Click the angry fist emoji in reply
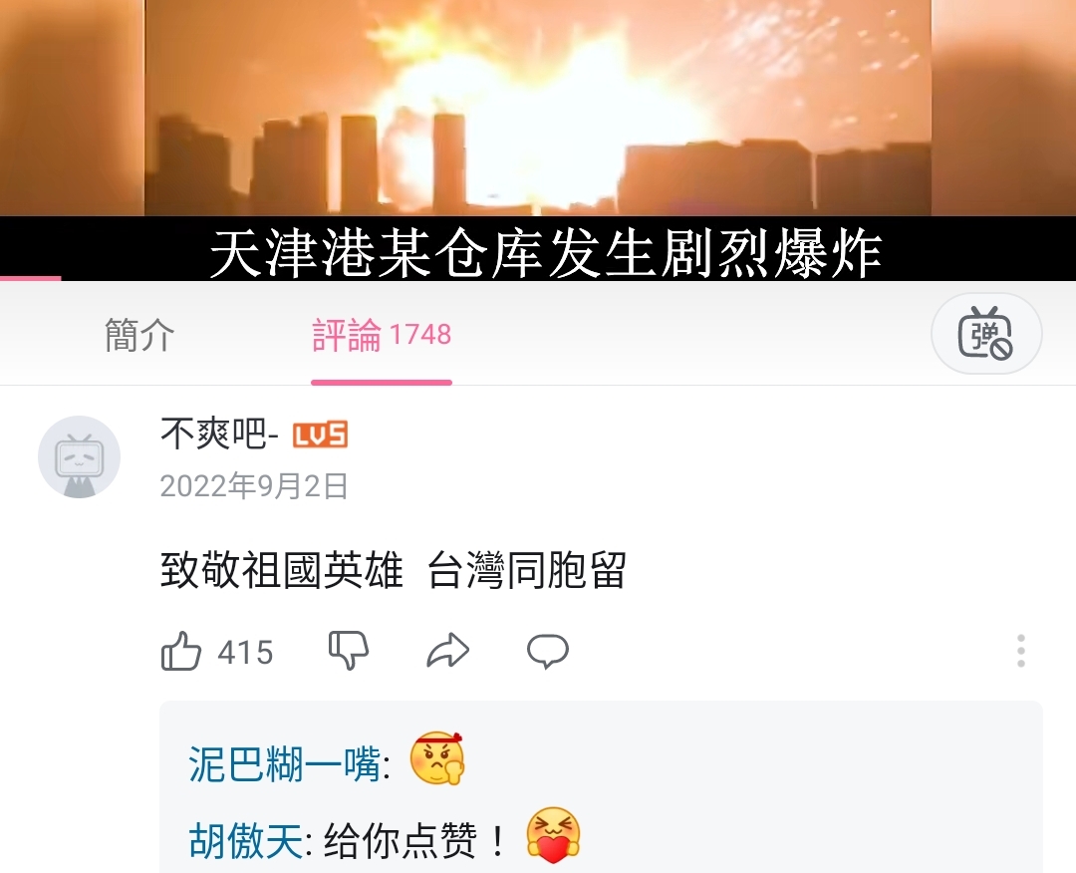 [x=437, y=759]
